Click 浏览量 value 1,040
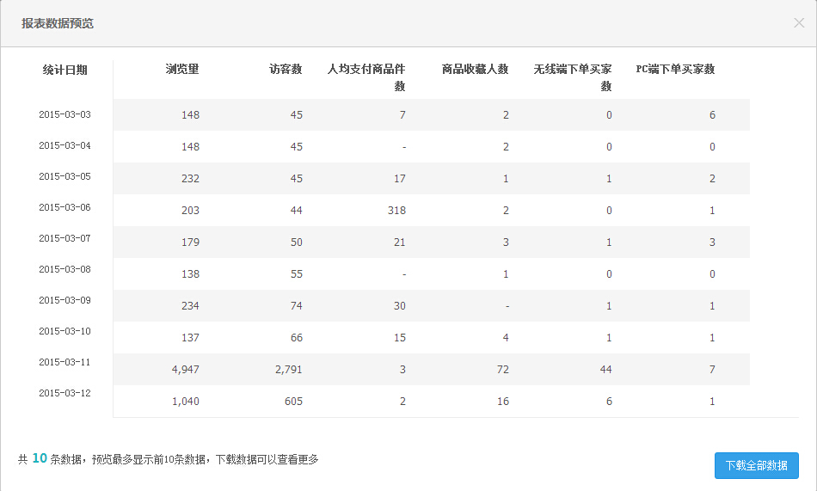Screen dimensions: 817x491 (x=186, y=402)
